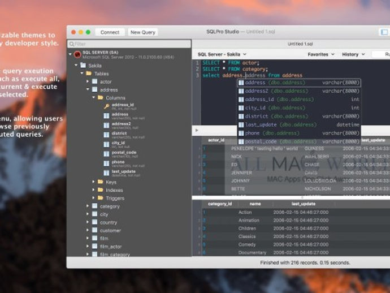
Task: Select postal_code column icon in tree
Action: 106,154
